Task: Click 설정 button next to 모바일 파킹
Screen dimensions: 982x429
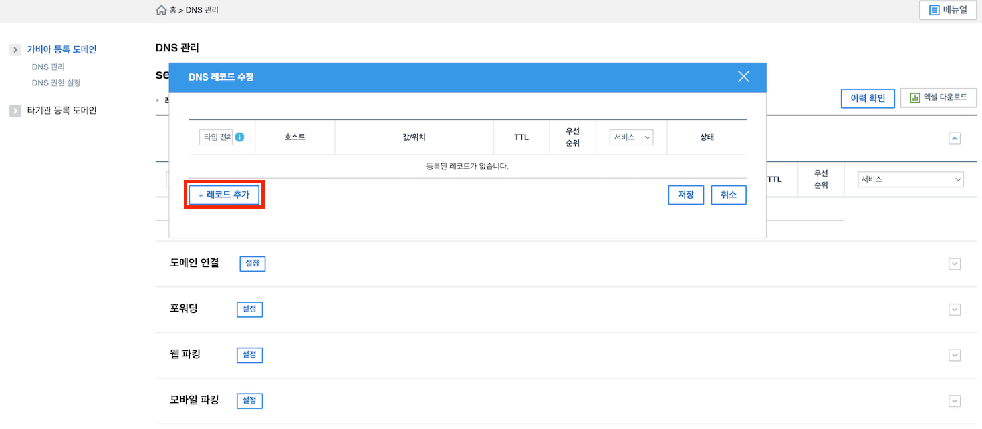Action: coord(249,401)
